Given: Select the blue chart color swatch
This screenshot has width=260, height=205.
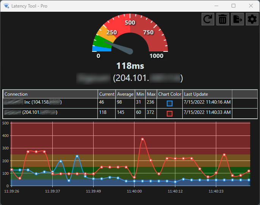Looking at the screenshot, I should click(x=169, y=103).
